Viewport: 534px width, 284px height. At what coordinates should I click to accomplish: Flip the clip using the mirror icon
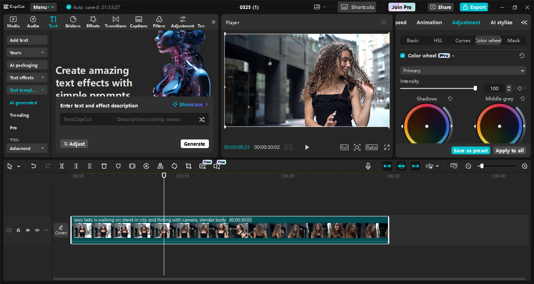tap(160, 166)
